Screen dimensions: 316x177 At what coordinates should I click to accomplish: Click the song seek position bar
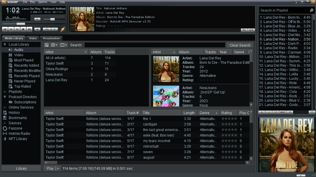pos(34,24)
